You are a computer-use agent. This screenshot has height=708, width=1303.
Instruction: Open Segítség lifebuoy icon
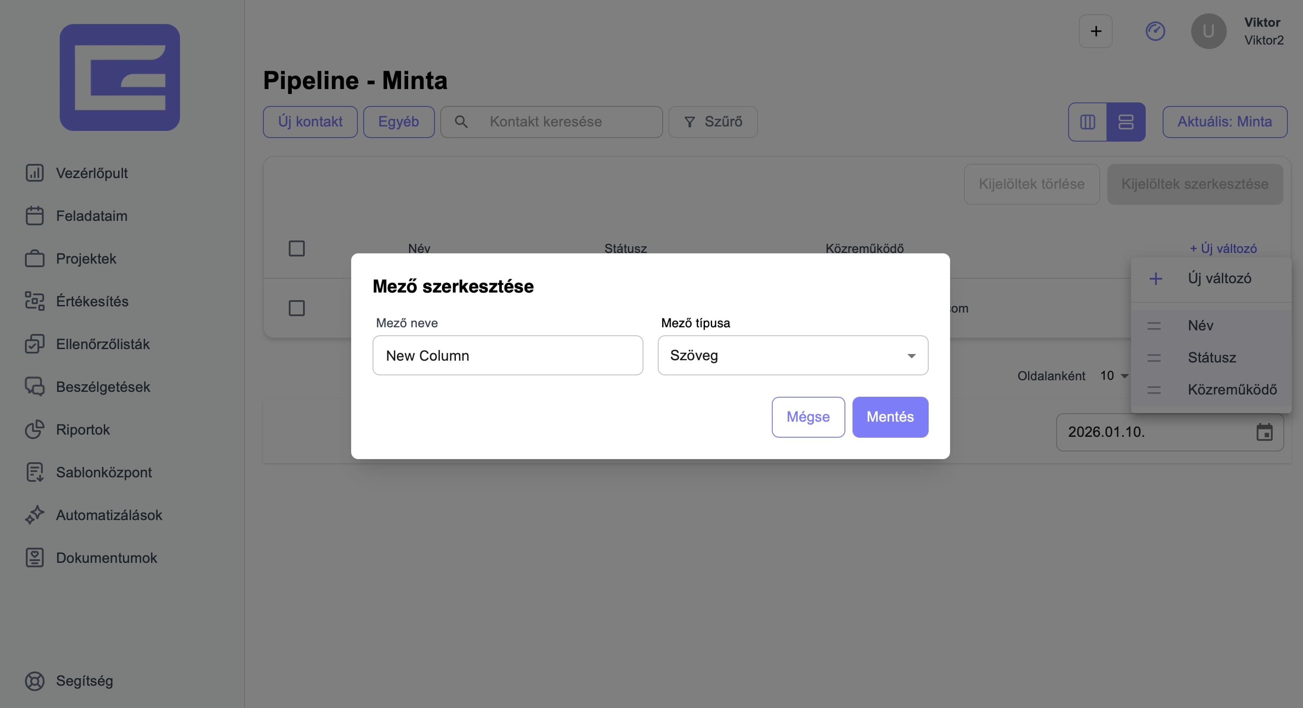click(x=34, y=681)
